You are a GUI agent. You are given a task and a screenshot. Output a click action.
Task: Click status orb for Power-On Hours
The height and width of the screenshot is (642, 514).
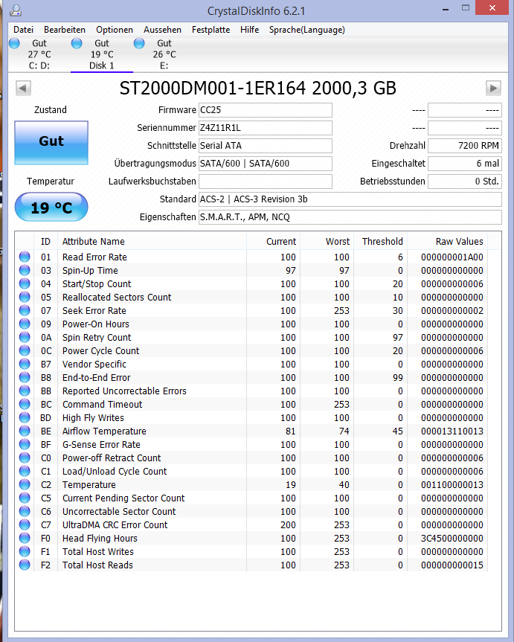click(x=25, y=324)
